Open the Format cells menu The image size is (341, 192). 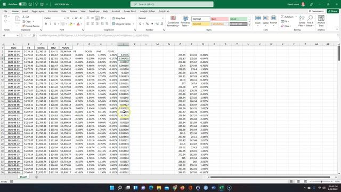coord(273,21)
